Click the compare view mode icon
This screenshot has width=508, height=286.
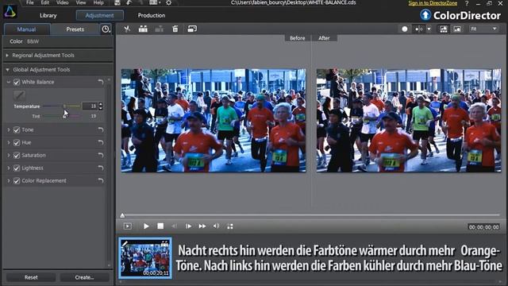[x=418, y=29]
